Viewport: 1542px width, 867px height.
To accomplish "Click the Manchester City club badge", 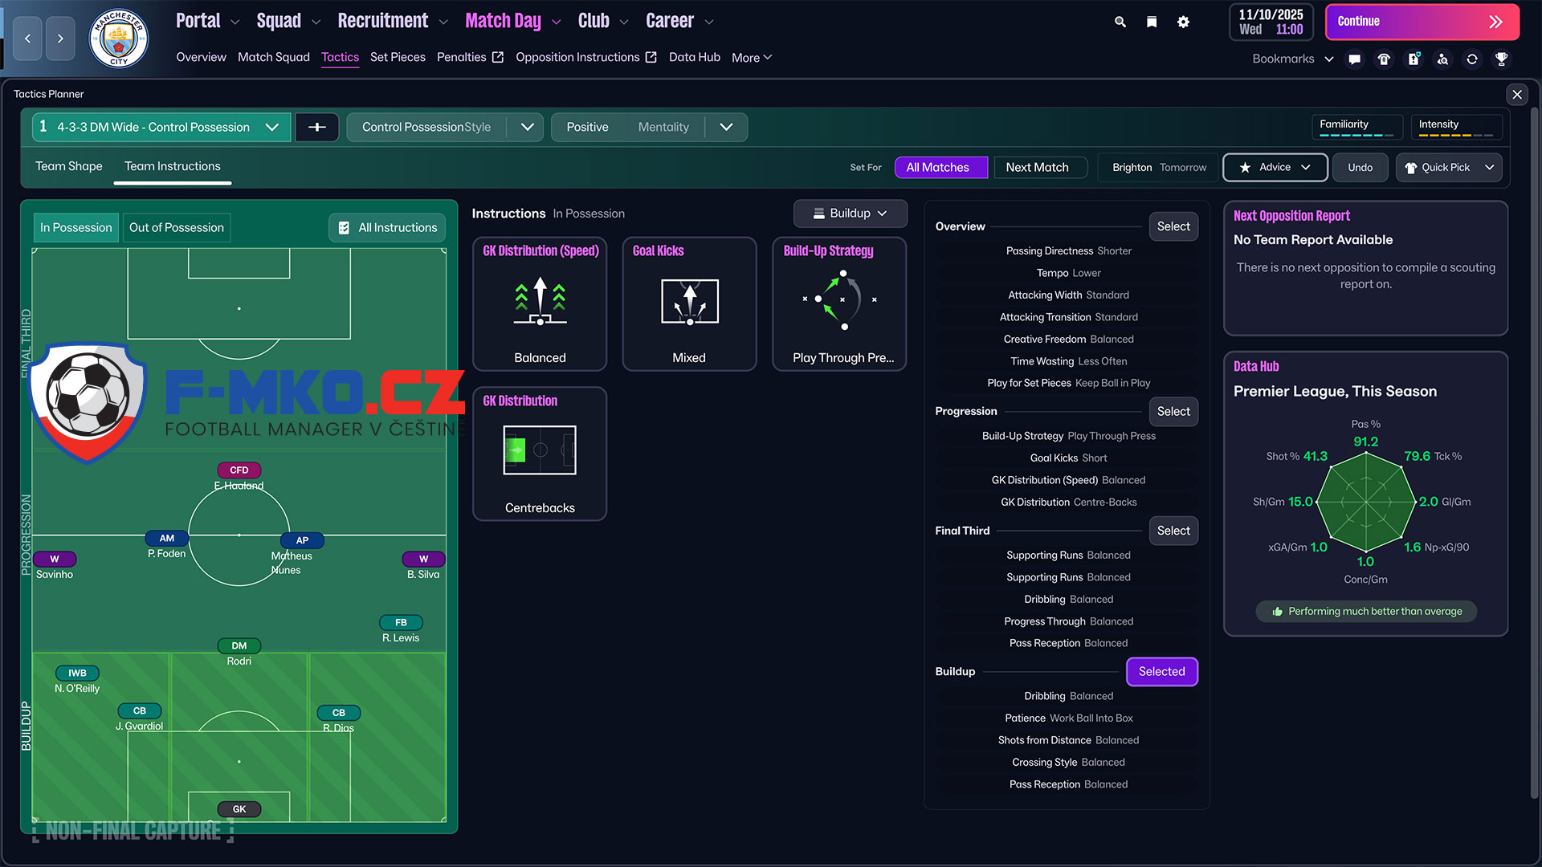I will click(x=118, y=38).
